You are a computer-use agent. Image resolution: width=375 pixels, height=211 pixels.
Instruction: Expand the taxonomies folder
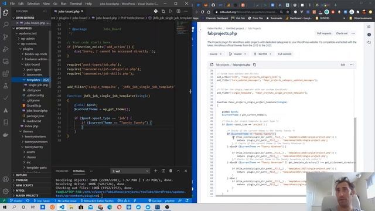31,74
